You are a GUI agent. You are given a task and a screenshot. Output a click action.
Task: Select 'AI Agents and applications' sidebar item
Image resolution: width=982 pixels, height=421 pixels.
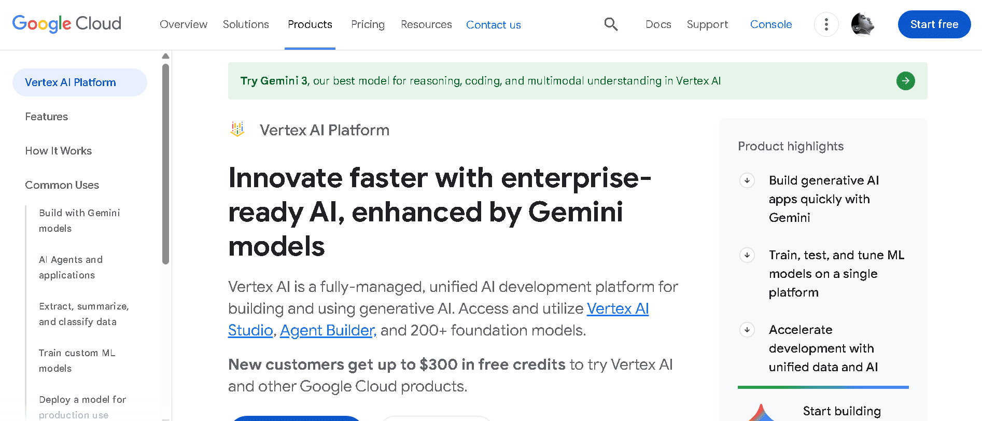pyautogui.click(x=71, y=268)
